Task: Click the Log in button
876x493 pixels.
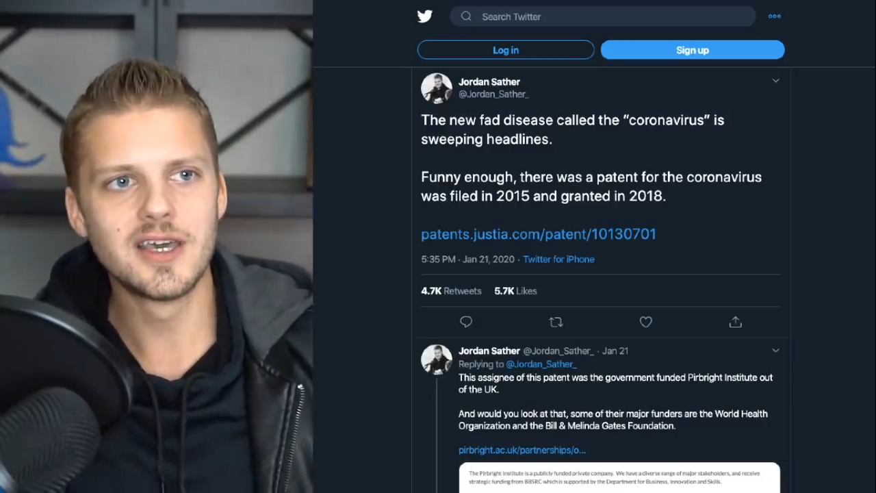Action: (506, 50)
